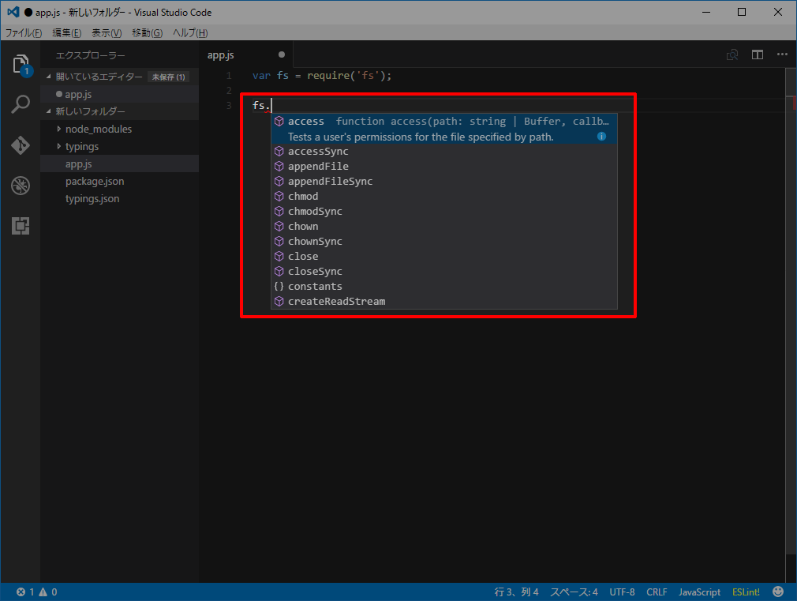Open the Search view in the activity bar
This screenshot has height=601, width=797.
pyautogui.click(x=21, y=103)
